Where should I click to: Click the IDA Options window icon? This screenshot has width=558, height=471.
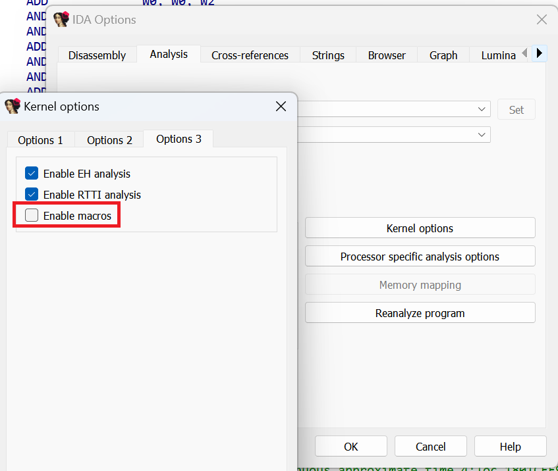click(x=61, y=19)
